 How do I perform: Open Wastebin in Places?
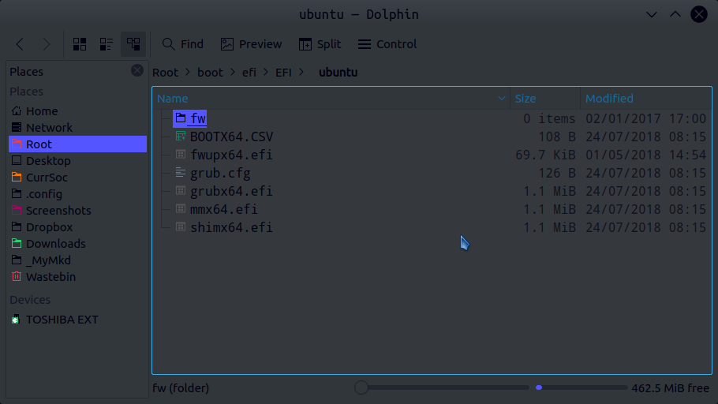point(77,277)
